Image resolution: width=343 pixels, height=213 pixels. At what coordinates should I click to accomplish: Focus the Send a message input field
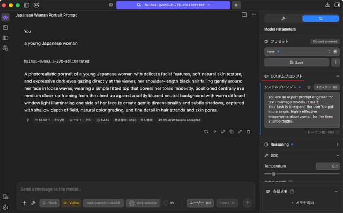pyautogui.click(x=136, y=189)
